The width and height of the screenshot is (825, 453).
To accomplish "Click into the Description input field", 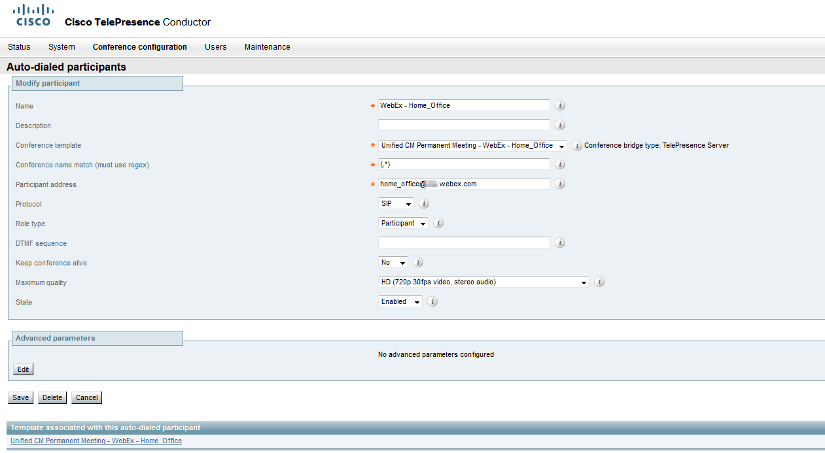I will click(x=464, y=125).
